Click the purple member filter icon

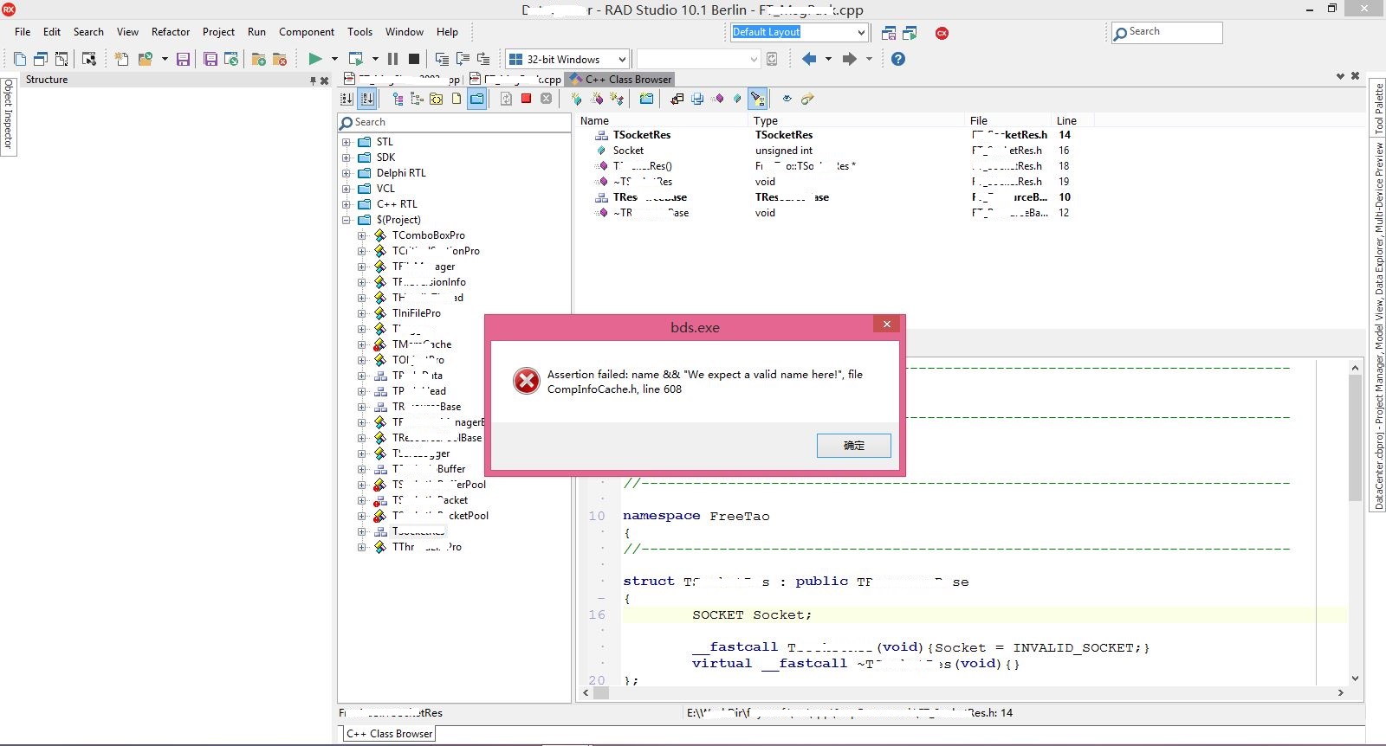pyautogui.click(x=718, y=99)
